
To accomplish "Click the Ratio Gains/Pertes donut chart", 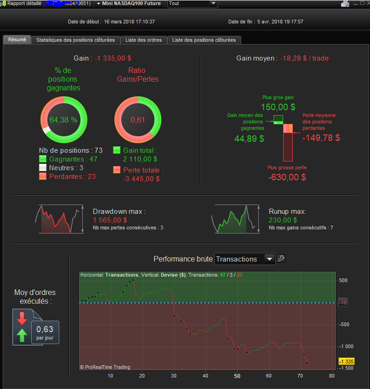I will [138, 120].
